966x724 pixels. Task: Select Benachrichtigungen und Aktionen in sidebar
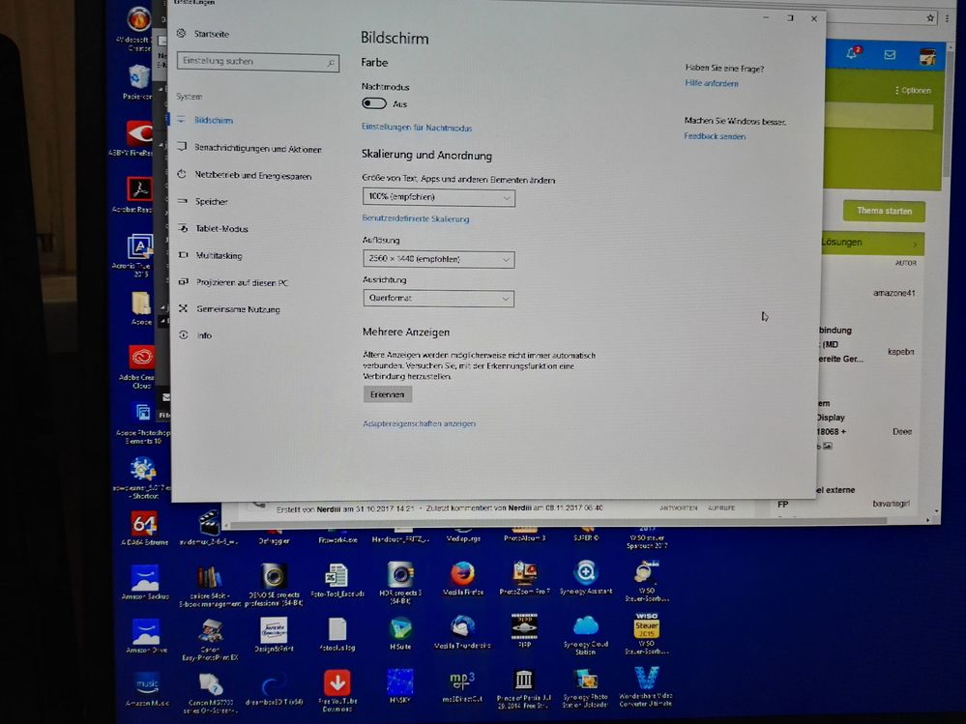click(x=257, y=149)
